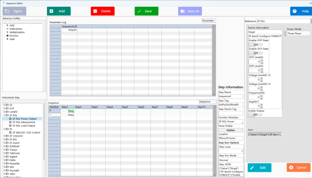Click the ZF RGL Measuremnt step icon
The width and height of the screenshot is (312, 178).
[x=10, y=122]
